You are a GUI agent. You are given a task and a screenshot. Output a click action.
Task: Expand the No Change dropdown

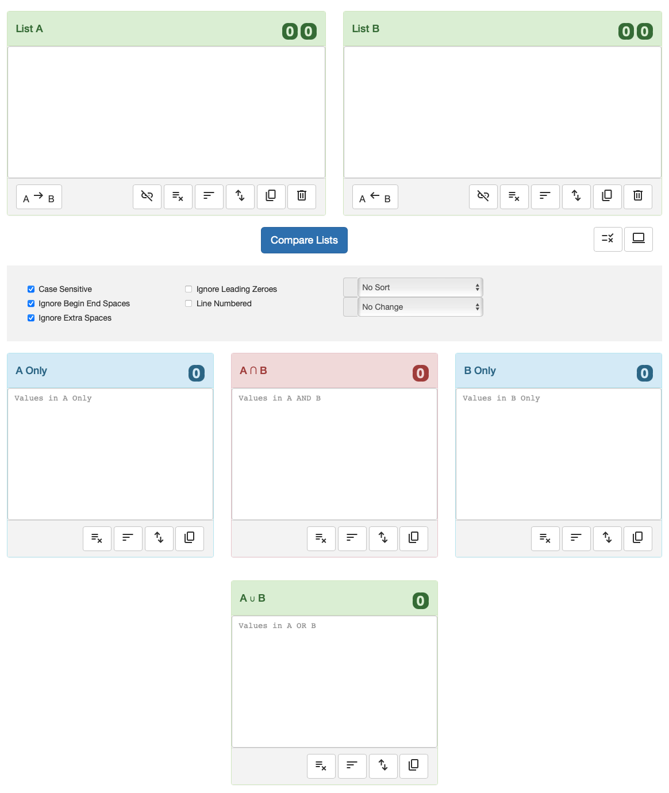[x=420, y=307]
